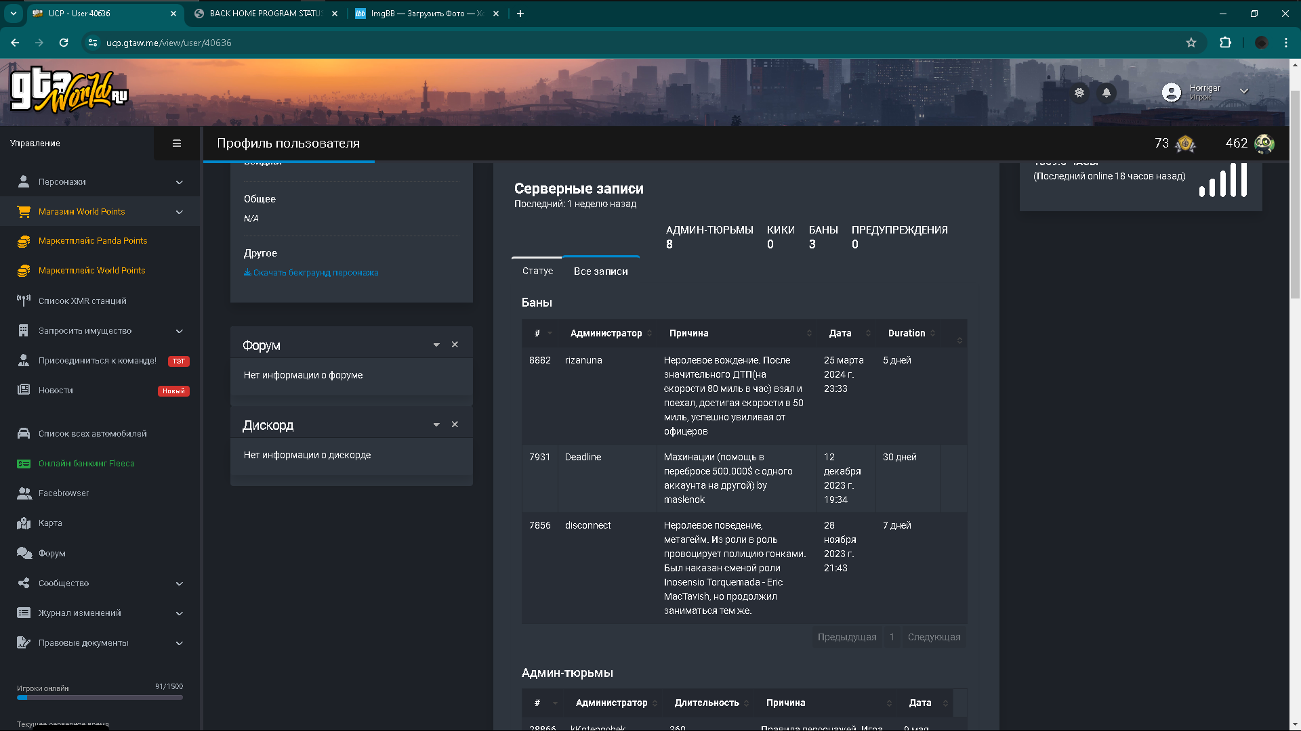Click the bookmark star in address bar

click(x=1191, y=43)
